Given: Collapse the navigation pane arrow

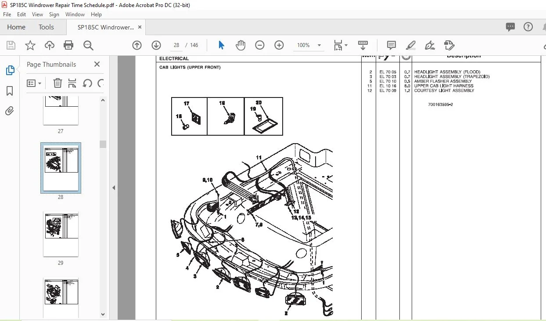Looking at the screenshot, I should coord(114,188).
